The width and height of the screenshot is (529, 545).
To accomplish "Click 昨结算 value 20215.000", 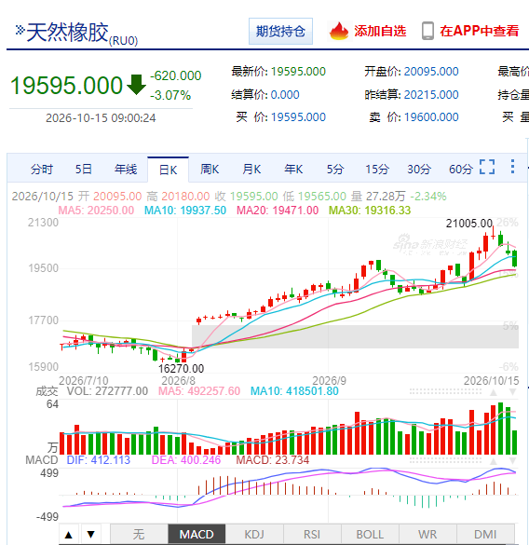I will 431,94.
